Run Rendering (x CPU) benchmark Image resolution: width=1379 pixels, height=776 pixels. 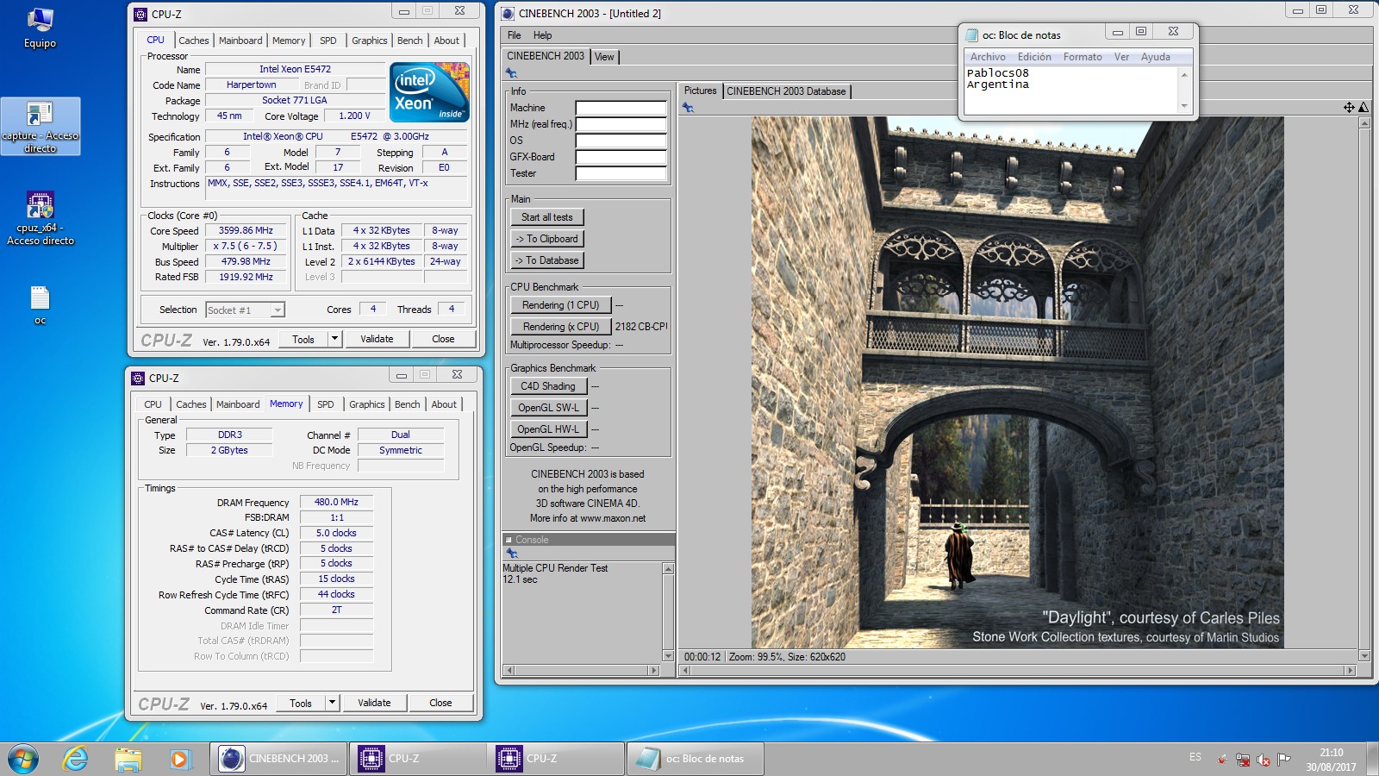(x=561, y=327)
